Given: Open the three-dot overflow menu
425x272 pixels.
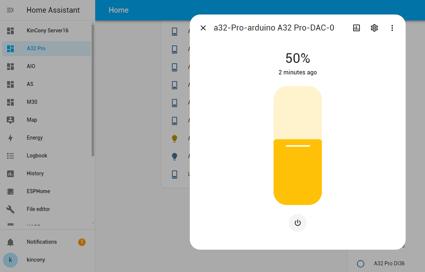Looking at the screenshot, I should point(392,28).
